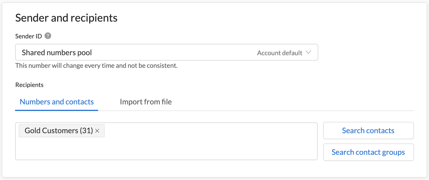The width and height of the screenshot is (429, 180).
Task: Click the Sender and recipients heading
Action: tap(66, 18)
